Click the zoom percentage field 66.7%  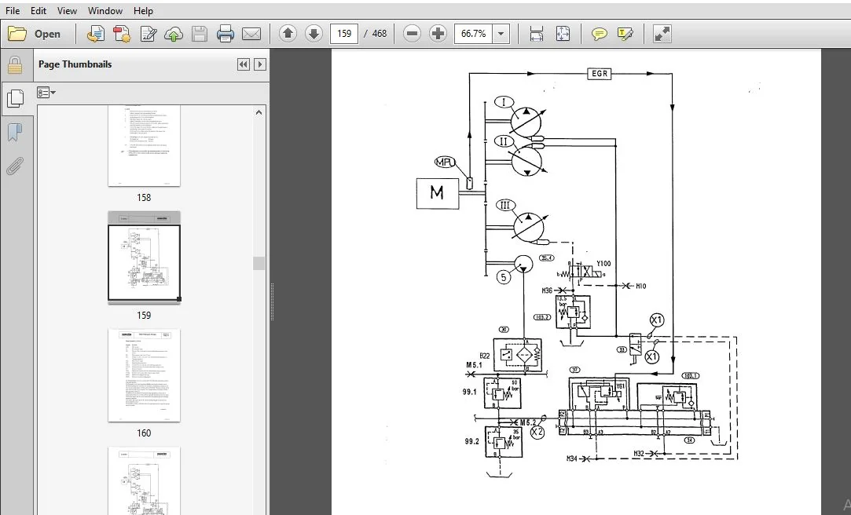(473, 34)
